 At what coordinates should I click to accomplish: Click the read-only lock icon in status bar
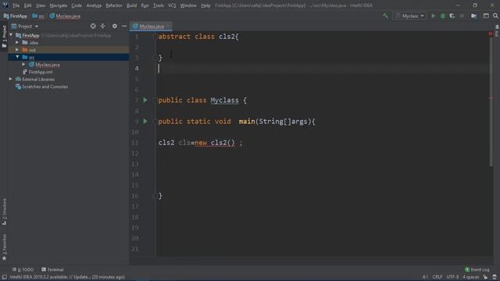pos(485,277)
